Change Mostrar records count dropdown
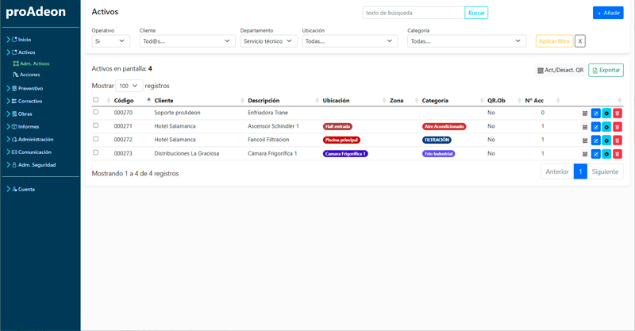 click(x=129, y=86)
